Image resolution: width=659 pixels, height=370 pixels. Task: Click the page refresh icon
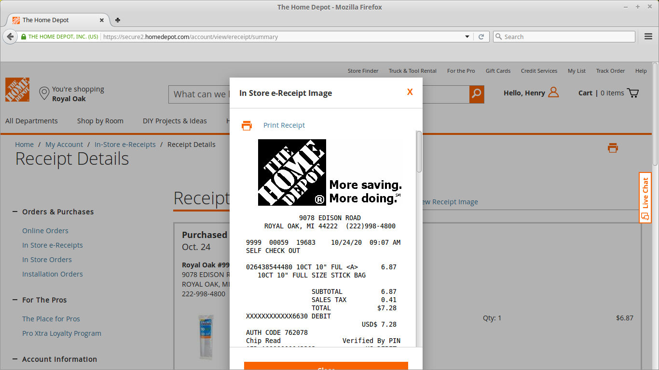pos(481,36)
